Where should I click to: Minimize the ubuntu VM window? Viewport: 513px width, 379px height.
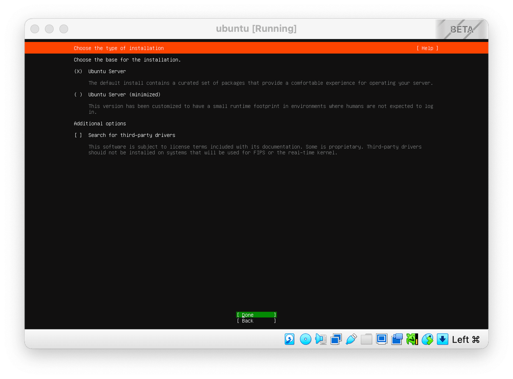[49, 29]
